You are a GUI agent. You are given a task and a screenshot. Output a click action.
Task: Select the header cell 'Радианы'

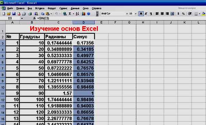(59, 37)
